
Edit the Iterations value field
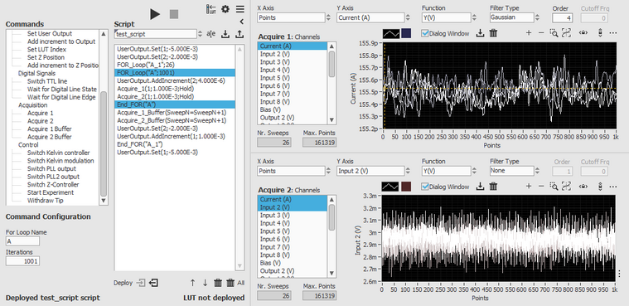pos(22,261)
